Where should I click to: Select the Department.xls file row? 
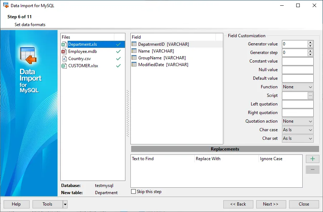(x=93, y=44)
